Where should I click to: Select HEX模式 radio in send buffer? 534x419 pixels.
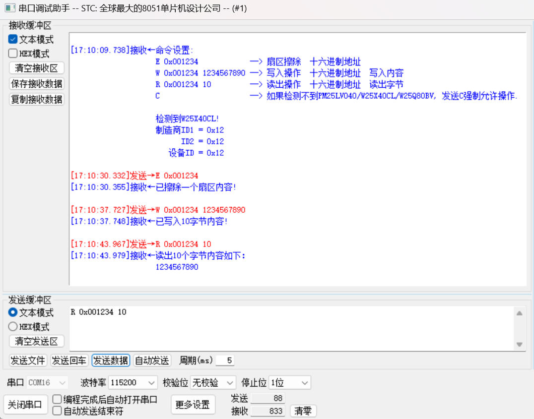(13, 327)
